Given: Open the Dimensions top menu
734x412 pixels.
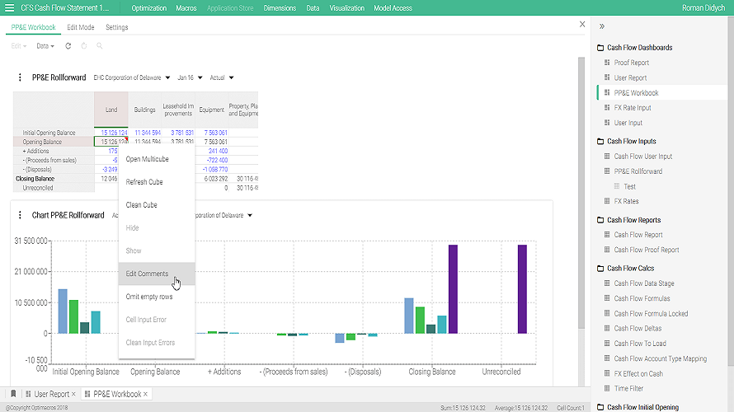Looking at the screenshot, I should coord(280,8).
